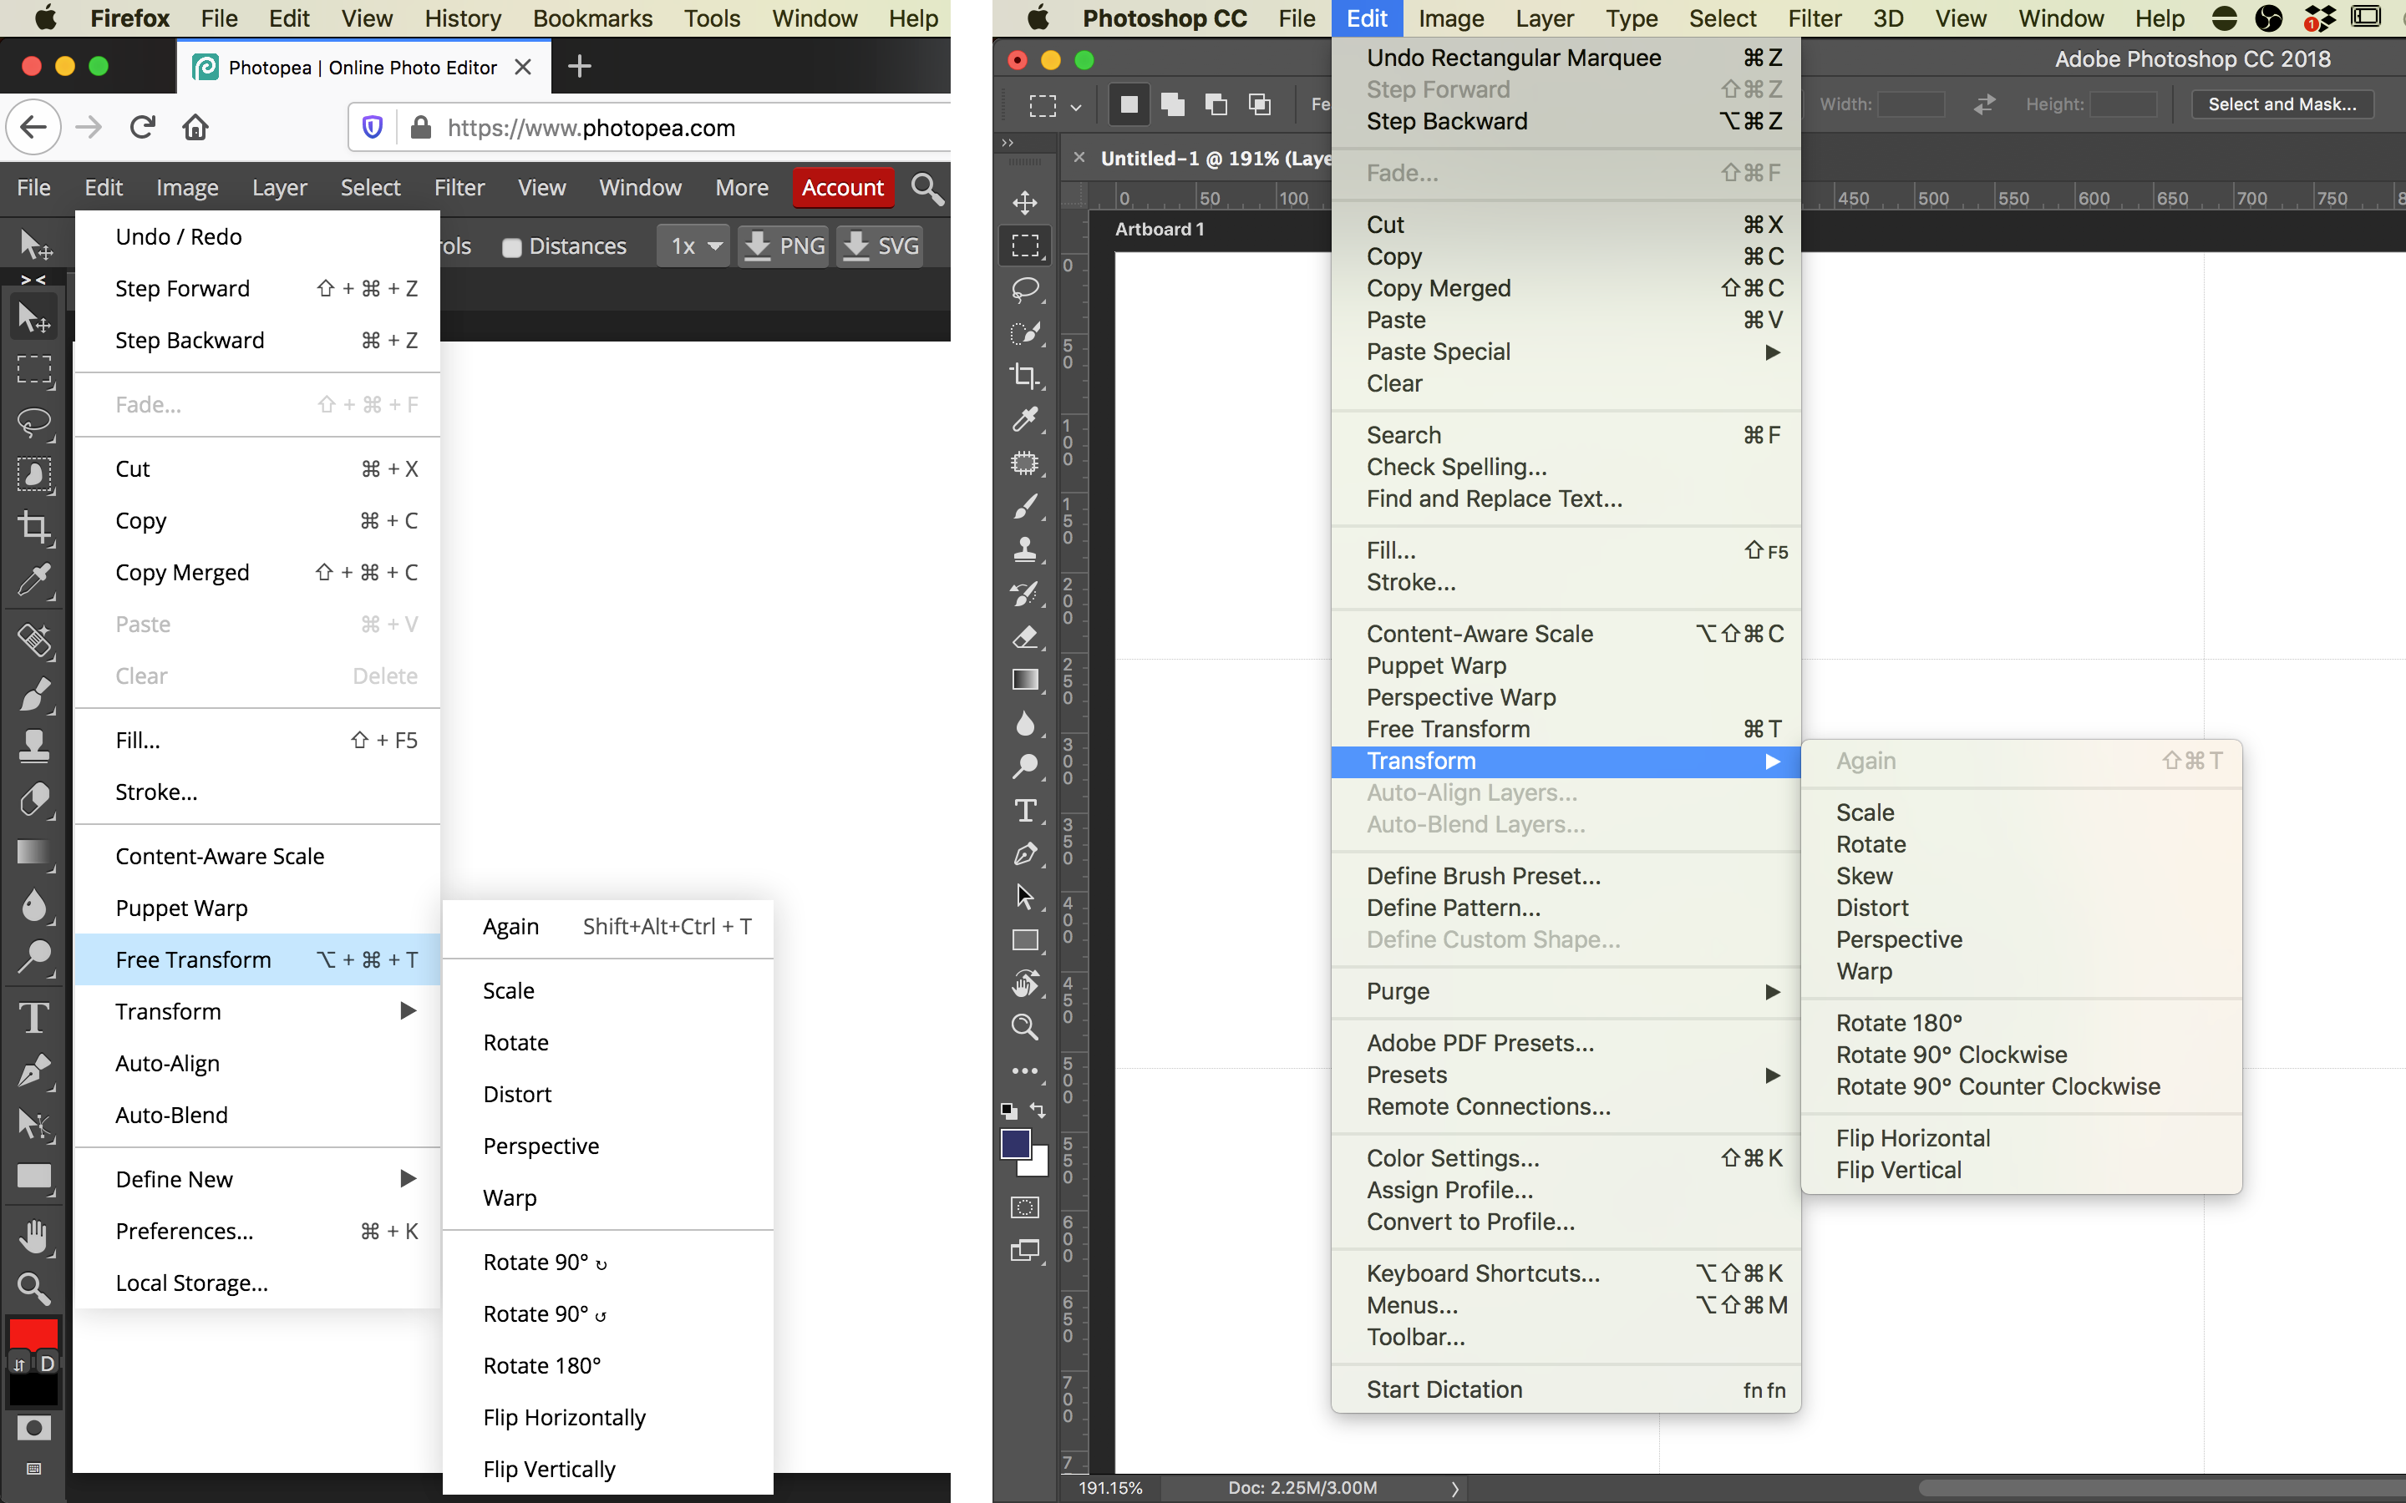Change Photoshop screen mode

pos(1024,1251)
